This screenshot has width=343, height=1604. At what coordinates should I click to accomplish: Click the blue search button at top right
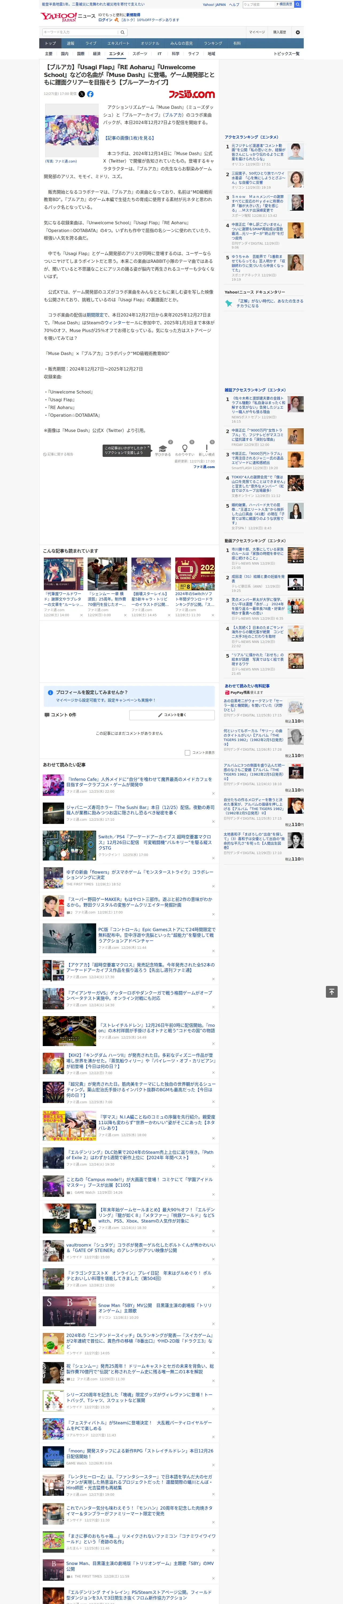298,4
